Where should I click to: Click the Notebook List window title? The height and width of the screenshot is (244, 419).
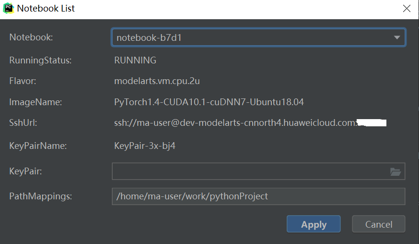(46, 9)
